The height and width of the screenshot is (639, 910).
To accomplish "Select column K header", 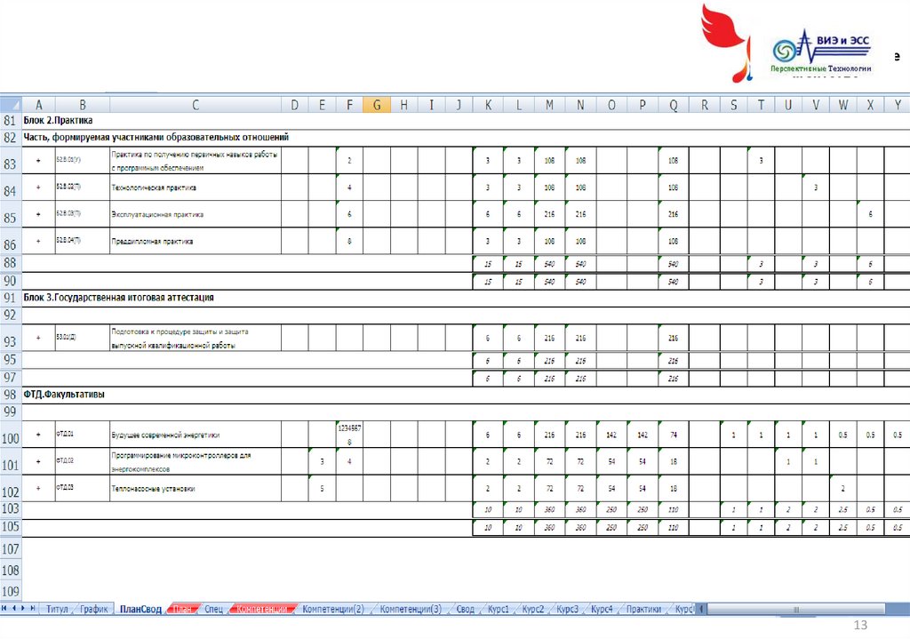I will click(x=488, y=105).
